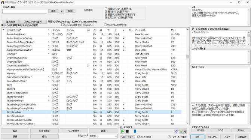Sort by the artist column header
The width and height of the screenshot is (251, 140).
coord(140,30)
